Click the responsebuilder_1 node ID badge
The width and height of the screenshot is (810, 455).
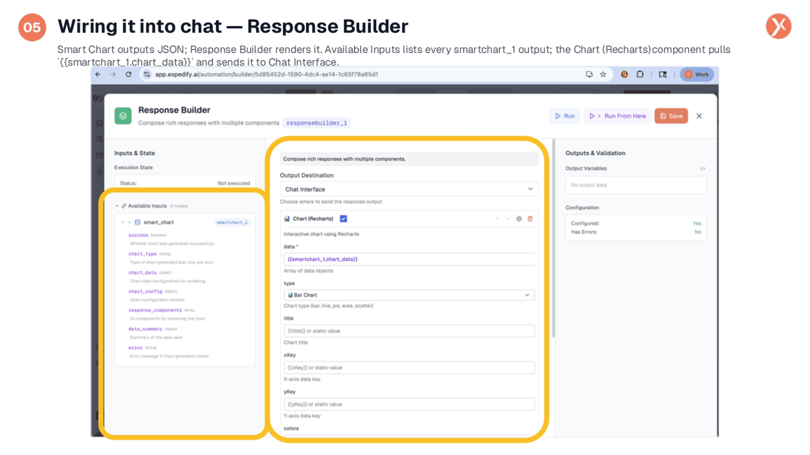(x=317, y=123)
